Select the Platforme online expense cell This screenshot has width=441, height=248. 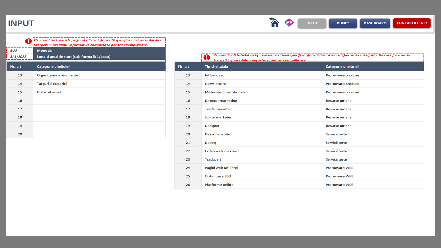261,185
